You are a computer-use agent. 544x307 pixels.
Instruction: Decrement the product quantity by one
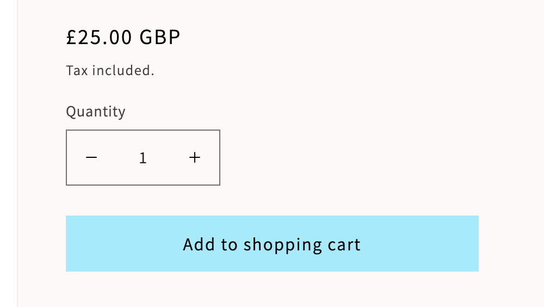91,158
